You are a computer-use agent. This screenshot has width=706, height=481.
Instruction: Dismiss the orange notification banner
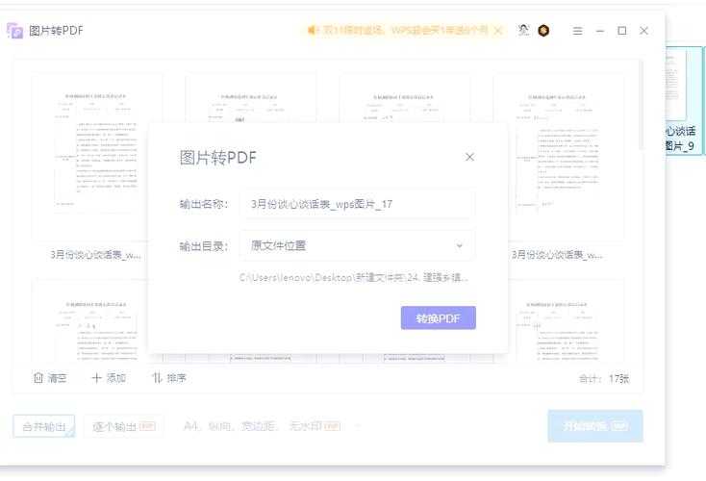[x=498, y=31]
